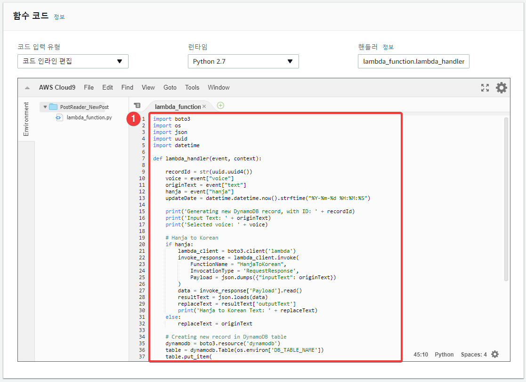Viewport: 526px width, 382px height.
Task: Add a new tab with the plus icon
Action: [x=220, y=106]
